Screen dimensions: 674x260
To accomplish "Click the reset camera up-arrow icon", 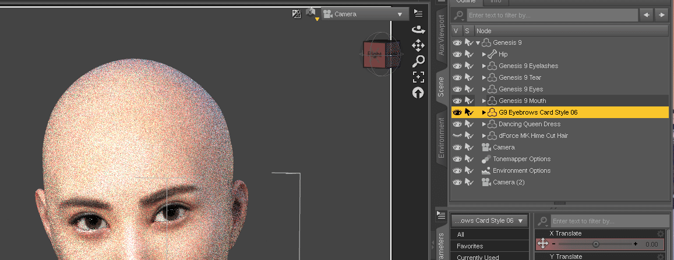I will click(418, 92).
